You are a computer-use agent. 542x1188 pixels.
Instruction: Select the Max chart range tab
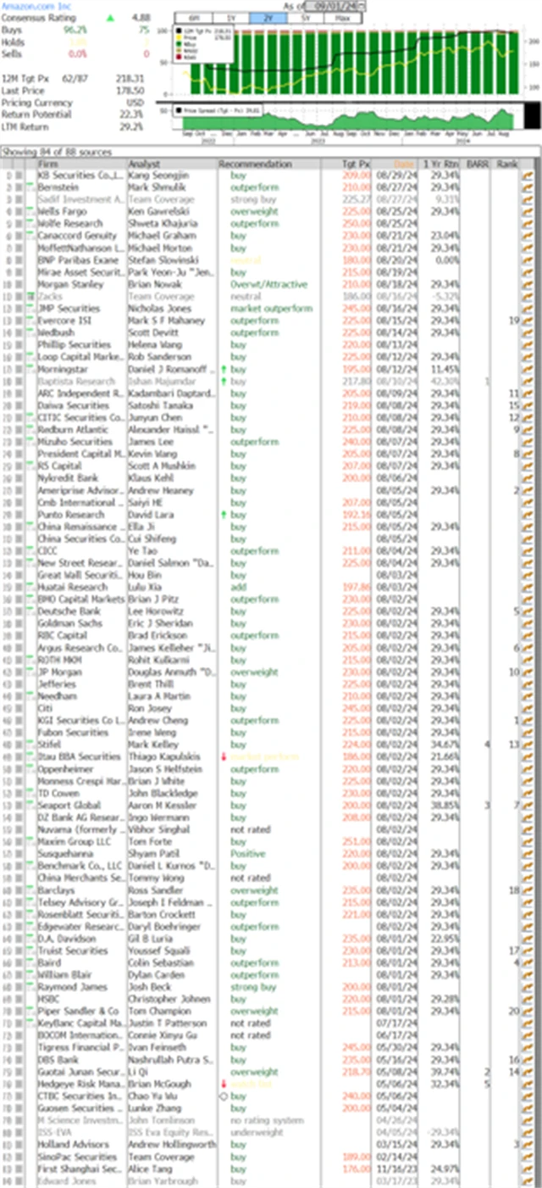341,18
